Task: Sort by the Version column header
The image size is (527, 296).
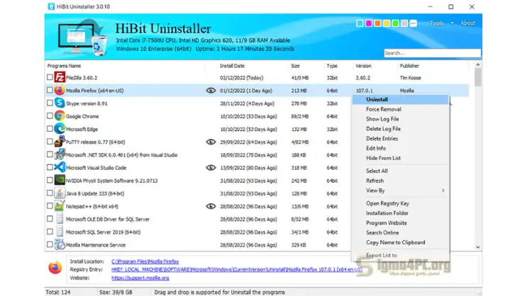Action: click(363, 66)
